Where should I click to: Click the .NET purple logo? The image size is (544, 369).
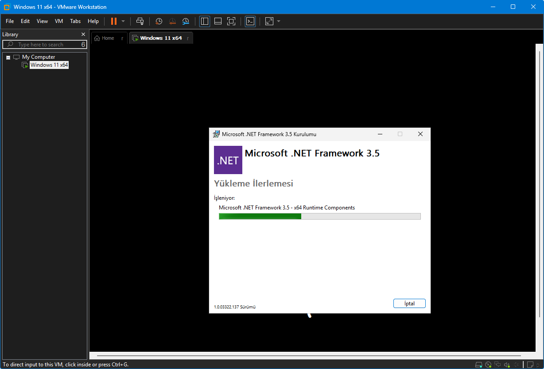coord(228,160)
